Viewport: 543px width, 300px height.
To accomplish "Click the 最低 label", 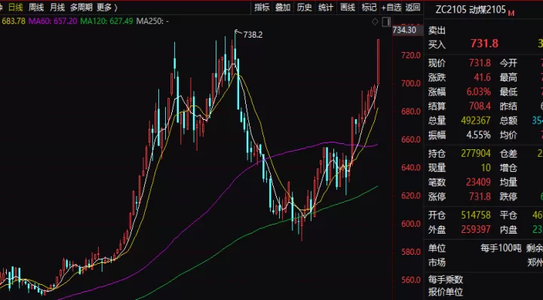I will pyautogui.click(x=508, y=92).
